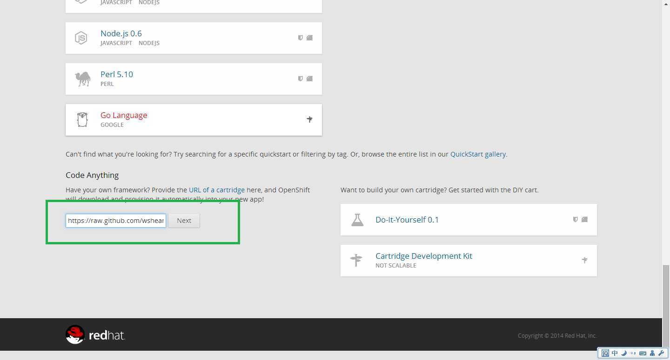
Task: Click the NODEJS tag under Node.js 0.6
Action: click(149, 43)
